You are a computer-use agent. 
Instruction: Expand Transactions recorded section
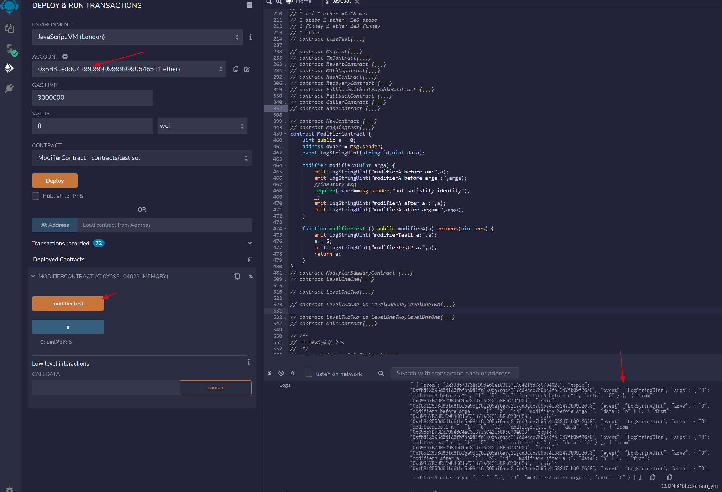[249, 243]
